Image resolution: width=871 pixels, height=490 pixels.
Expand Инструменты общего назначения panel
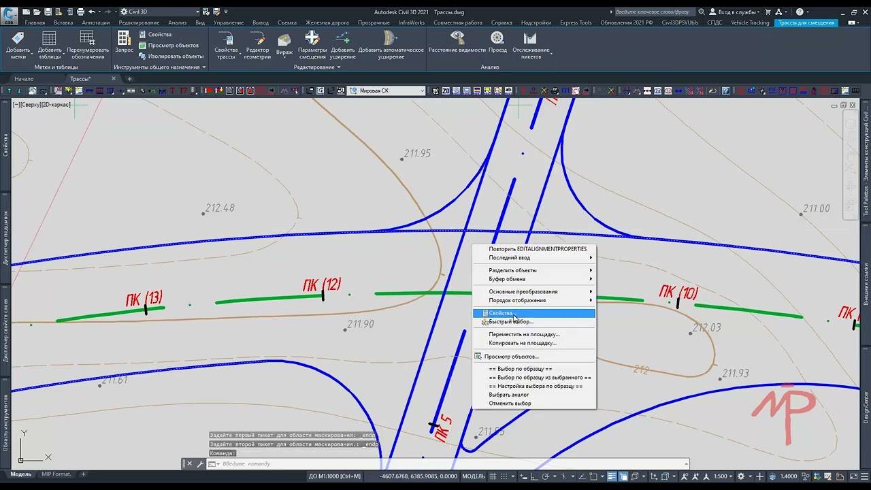click(160, 67)
